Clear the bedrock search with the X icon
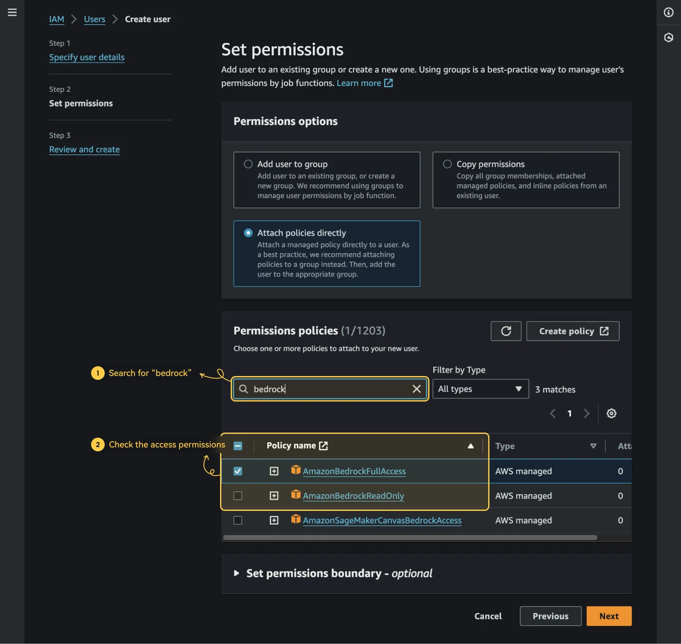Image resolution: width=681 pixels, height=644 pixels. (x=416, y=388)
